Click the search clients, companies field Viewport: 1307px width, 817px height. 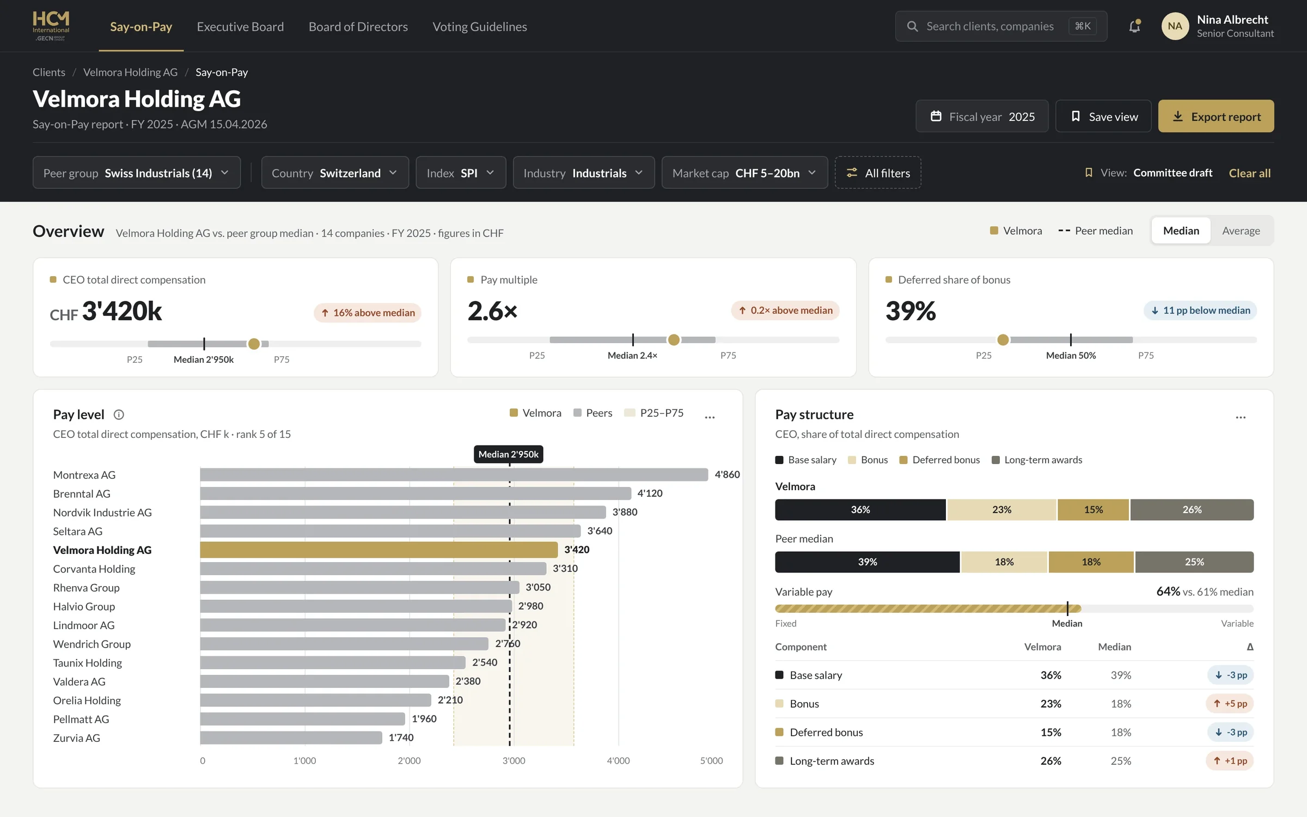[x=1001, y=26]
